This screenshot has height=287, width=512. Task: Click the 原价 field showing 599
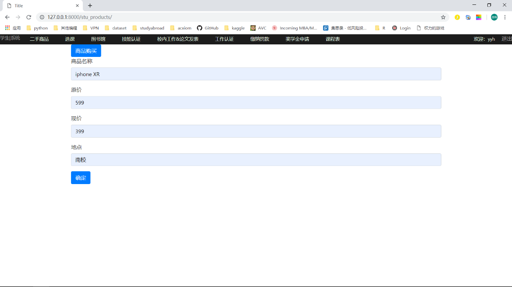256,103
